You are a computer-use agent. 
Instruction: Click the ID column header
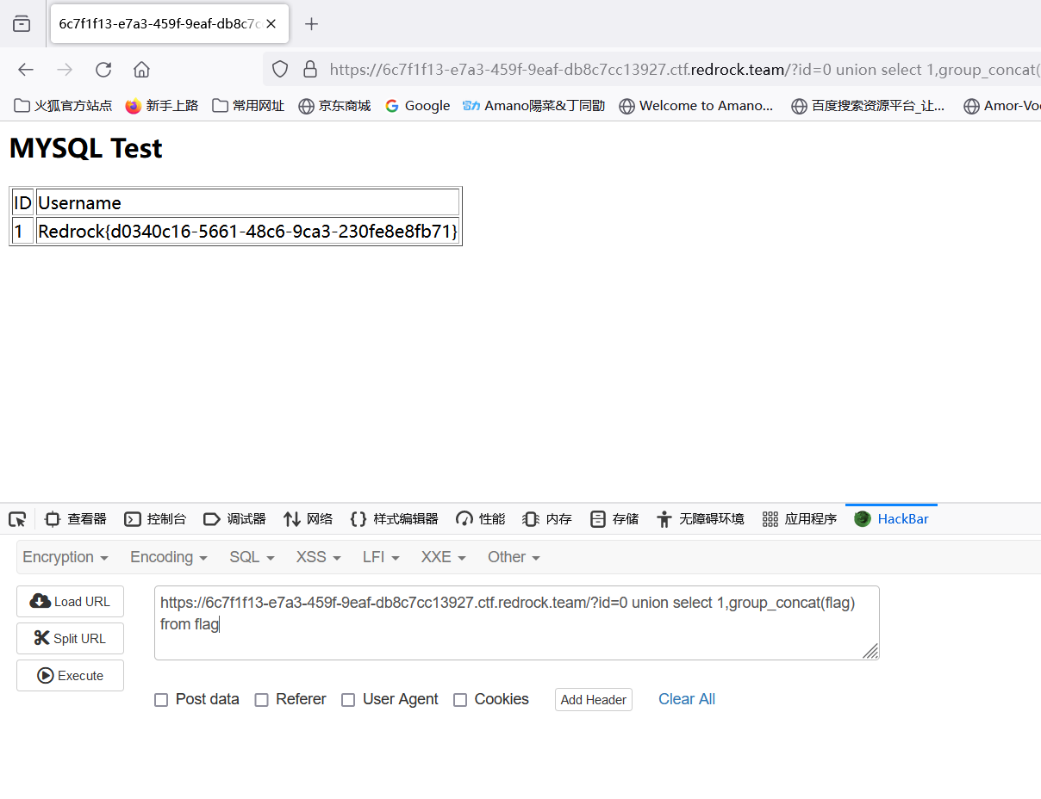coord(23,202)
